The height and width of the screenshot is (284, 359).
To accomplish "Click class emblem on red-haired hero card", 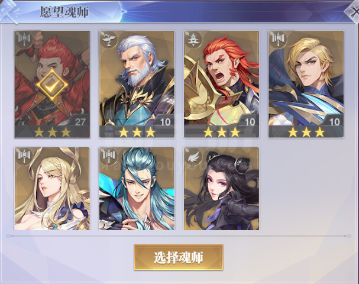I will (x=24, y=39).
